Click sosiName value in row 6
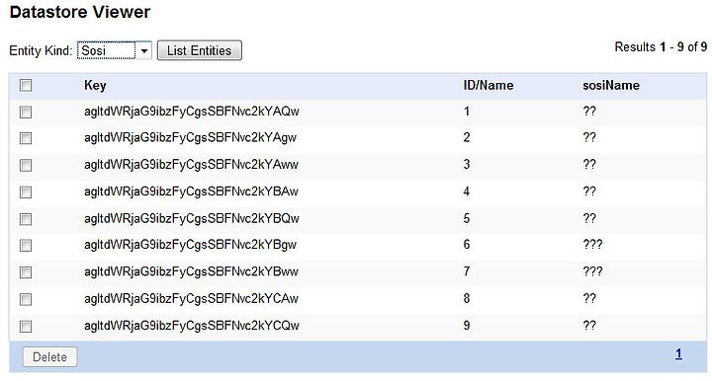The image size is (712, 381). [592, 245]
